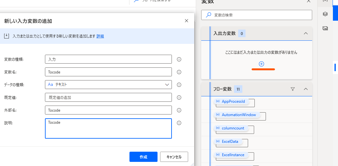The width and height of the screenshot is (338, 166).
Task: Open the 詳細 details link
Action: coord(100,36)
